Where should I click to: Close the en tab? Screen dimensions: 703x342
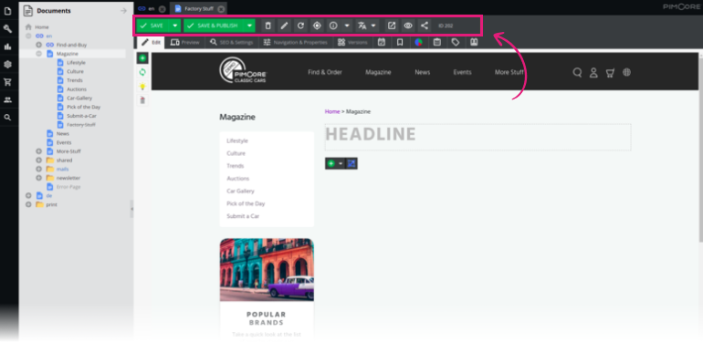click(162, 8)
